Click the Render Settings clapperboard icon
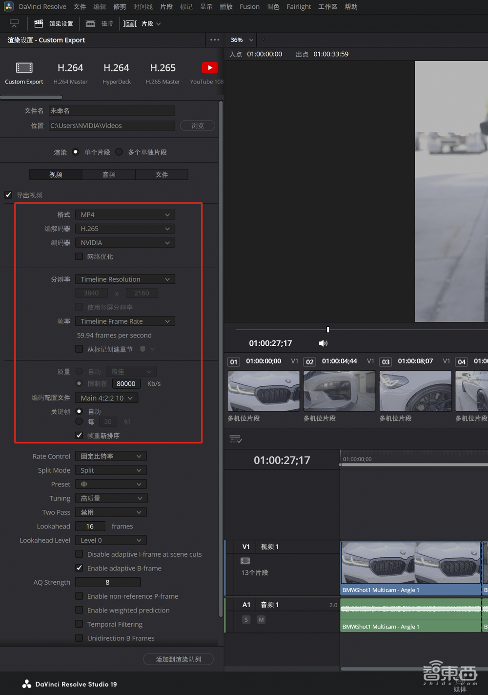This screenshot has width=488, height=695. [x=39, y=23]
